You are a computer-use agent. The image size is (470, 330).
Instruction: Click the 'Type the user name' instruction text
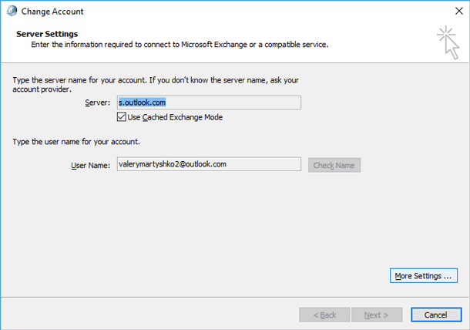tap(76, 142)
